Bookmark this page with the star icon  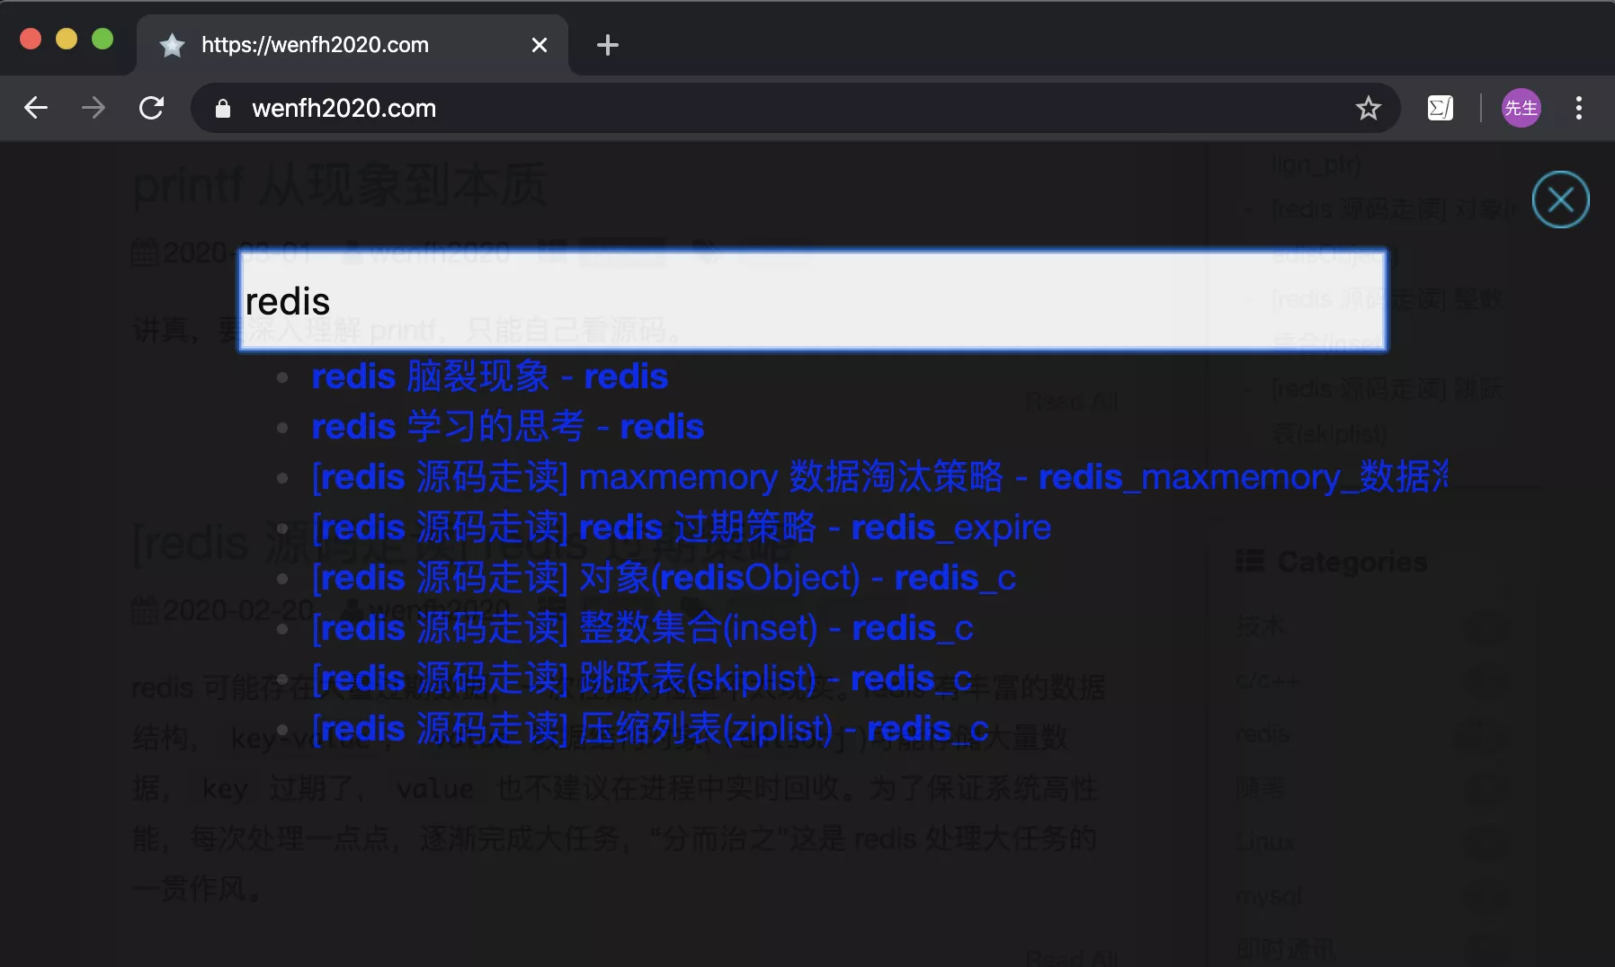tap(1368, 108)
